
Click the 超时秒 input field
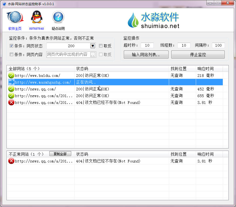pyautogui.click(x=147, y=45)
